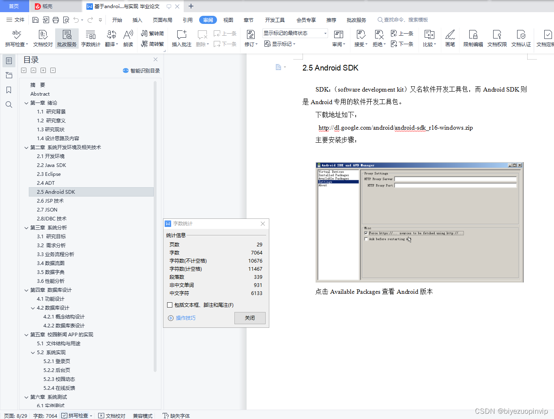Viewport: 554px width, 419px height.
Task: Select the ink pen tool (画笔)
Action: (x=450, y=38)
